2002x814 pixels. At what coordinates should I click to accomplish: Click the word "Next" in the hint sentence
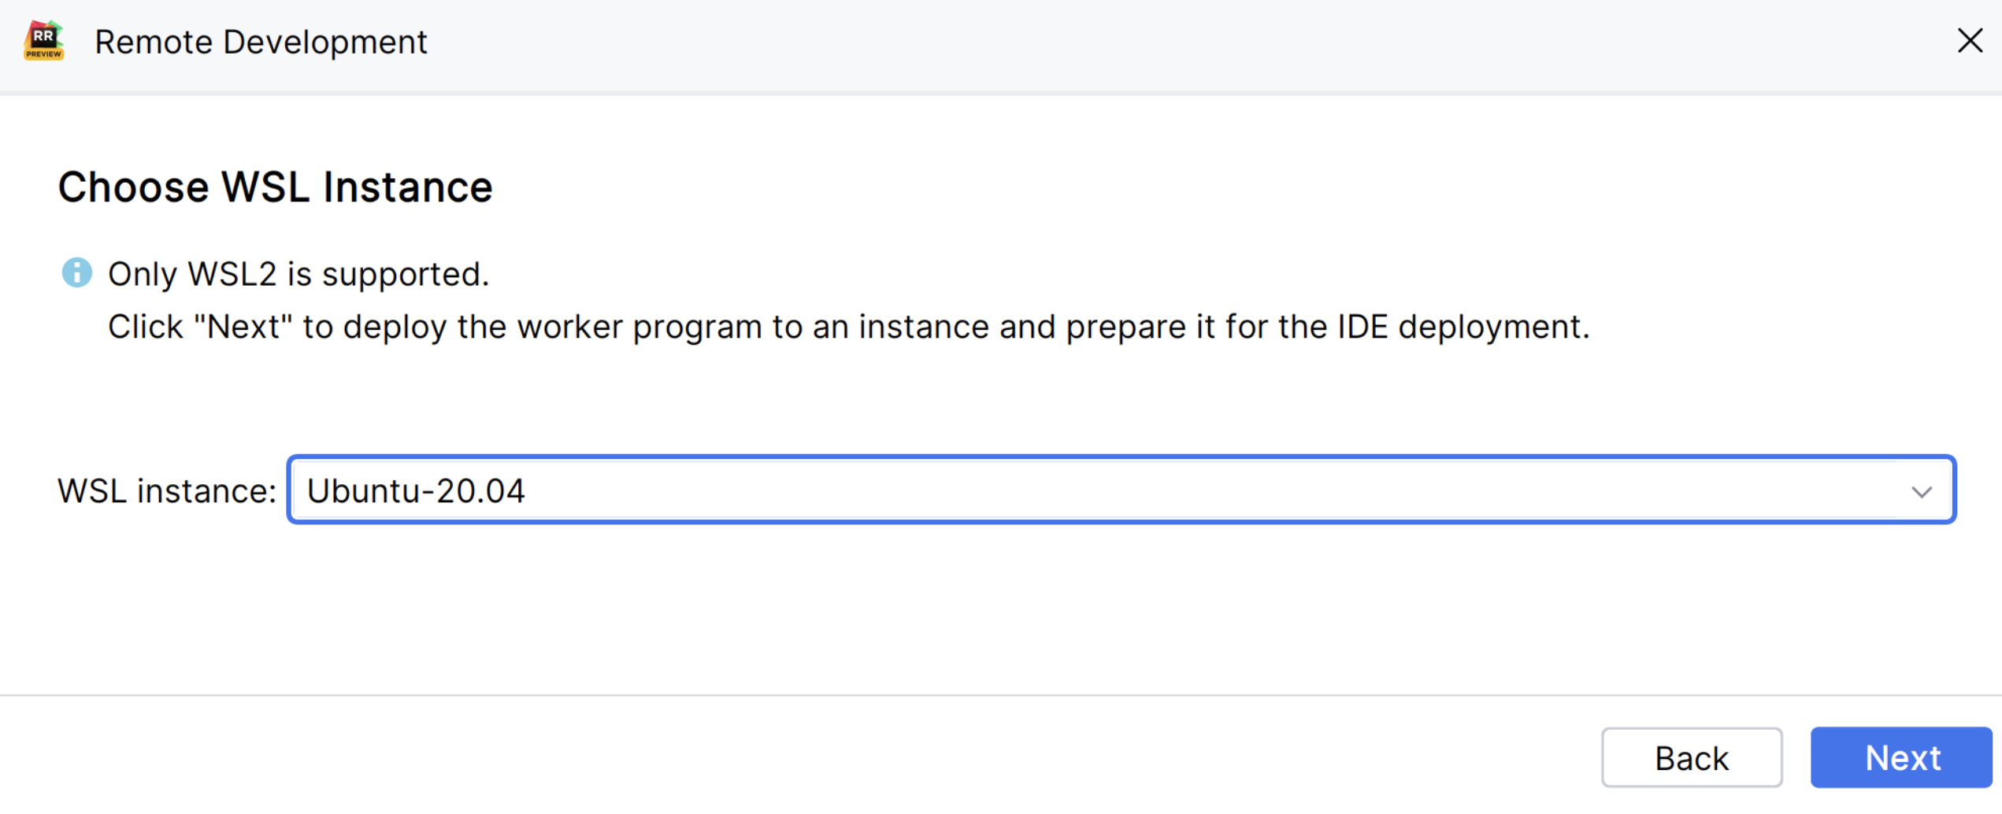(x=244, y=327)
